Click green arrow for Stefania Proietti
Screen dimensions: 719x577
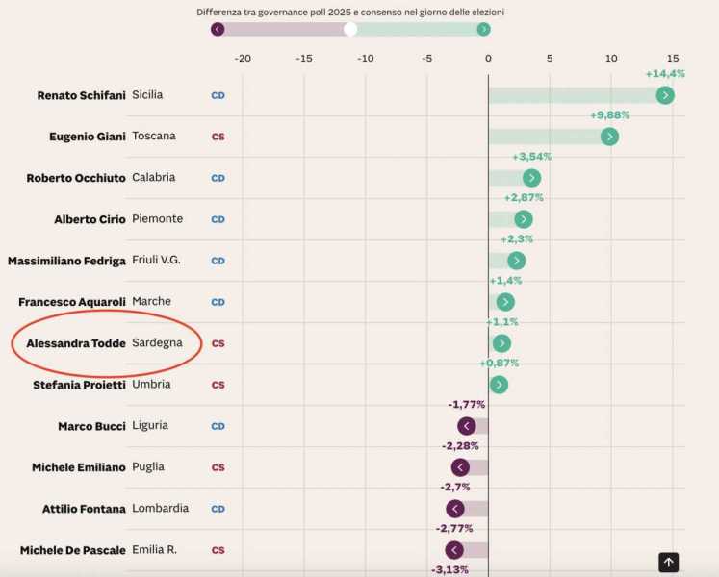(x=499, y=385)
